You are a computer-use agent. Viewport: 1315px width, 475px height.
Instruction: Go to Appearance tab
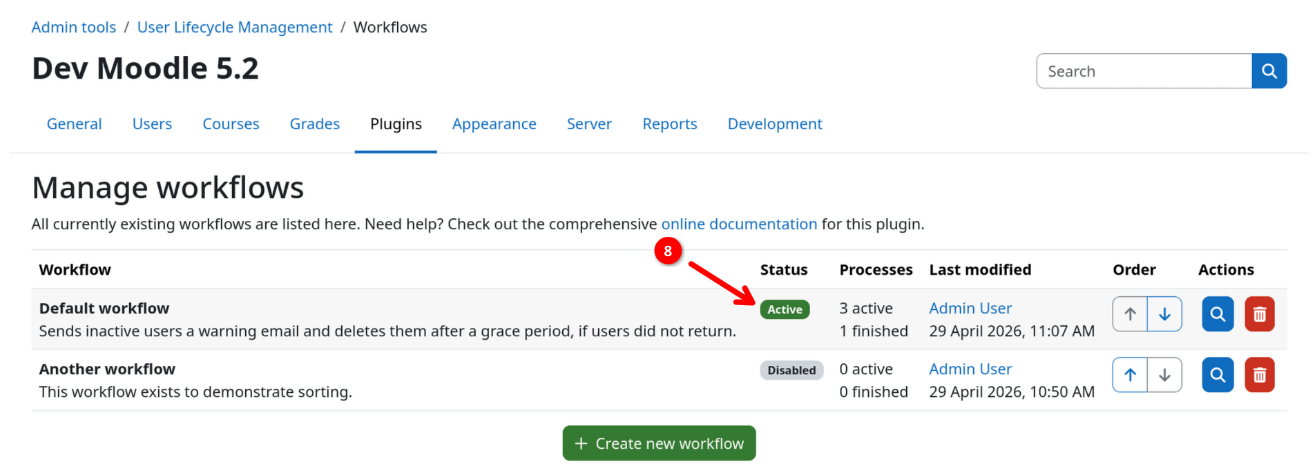tap(494, 124)
